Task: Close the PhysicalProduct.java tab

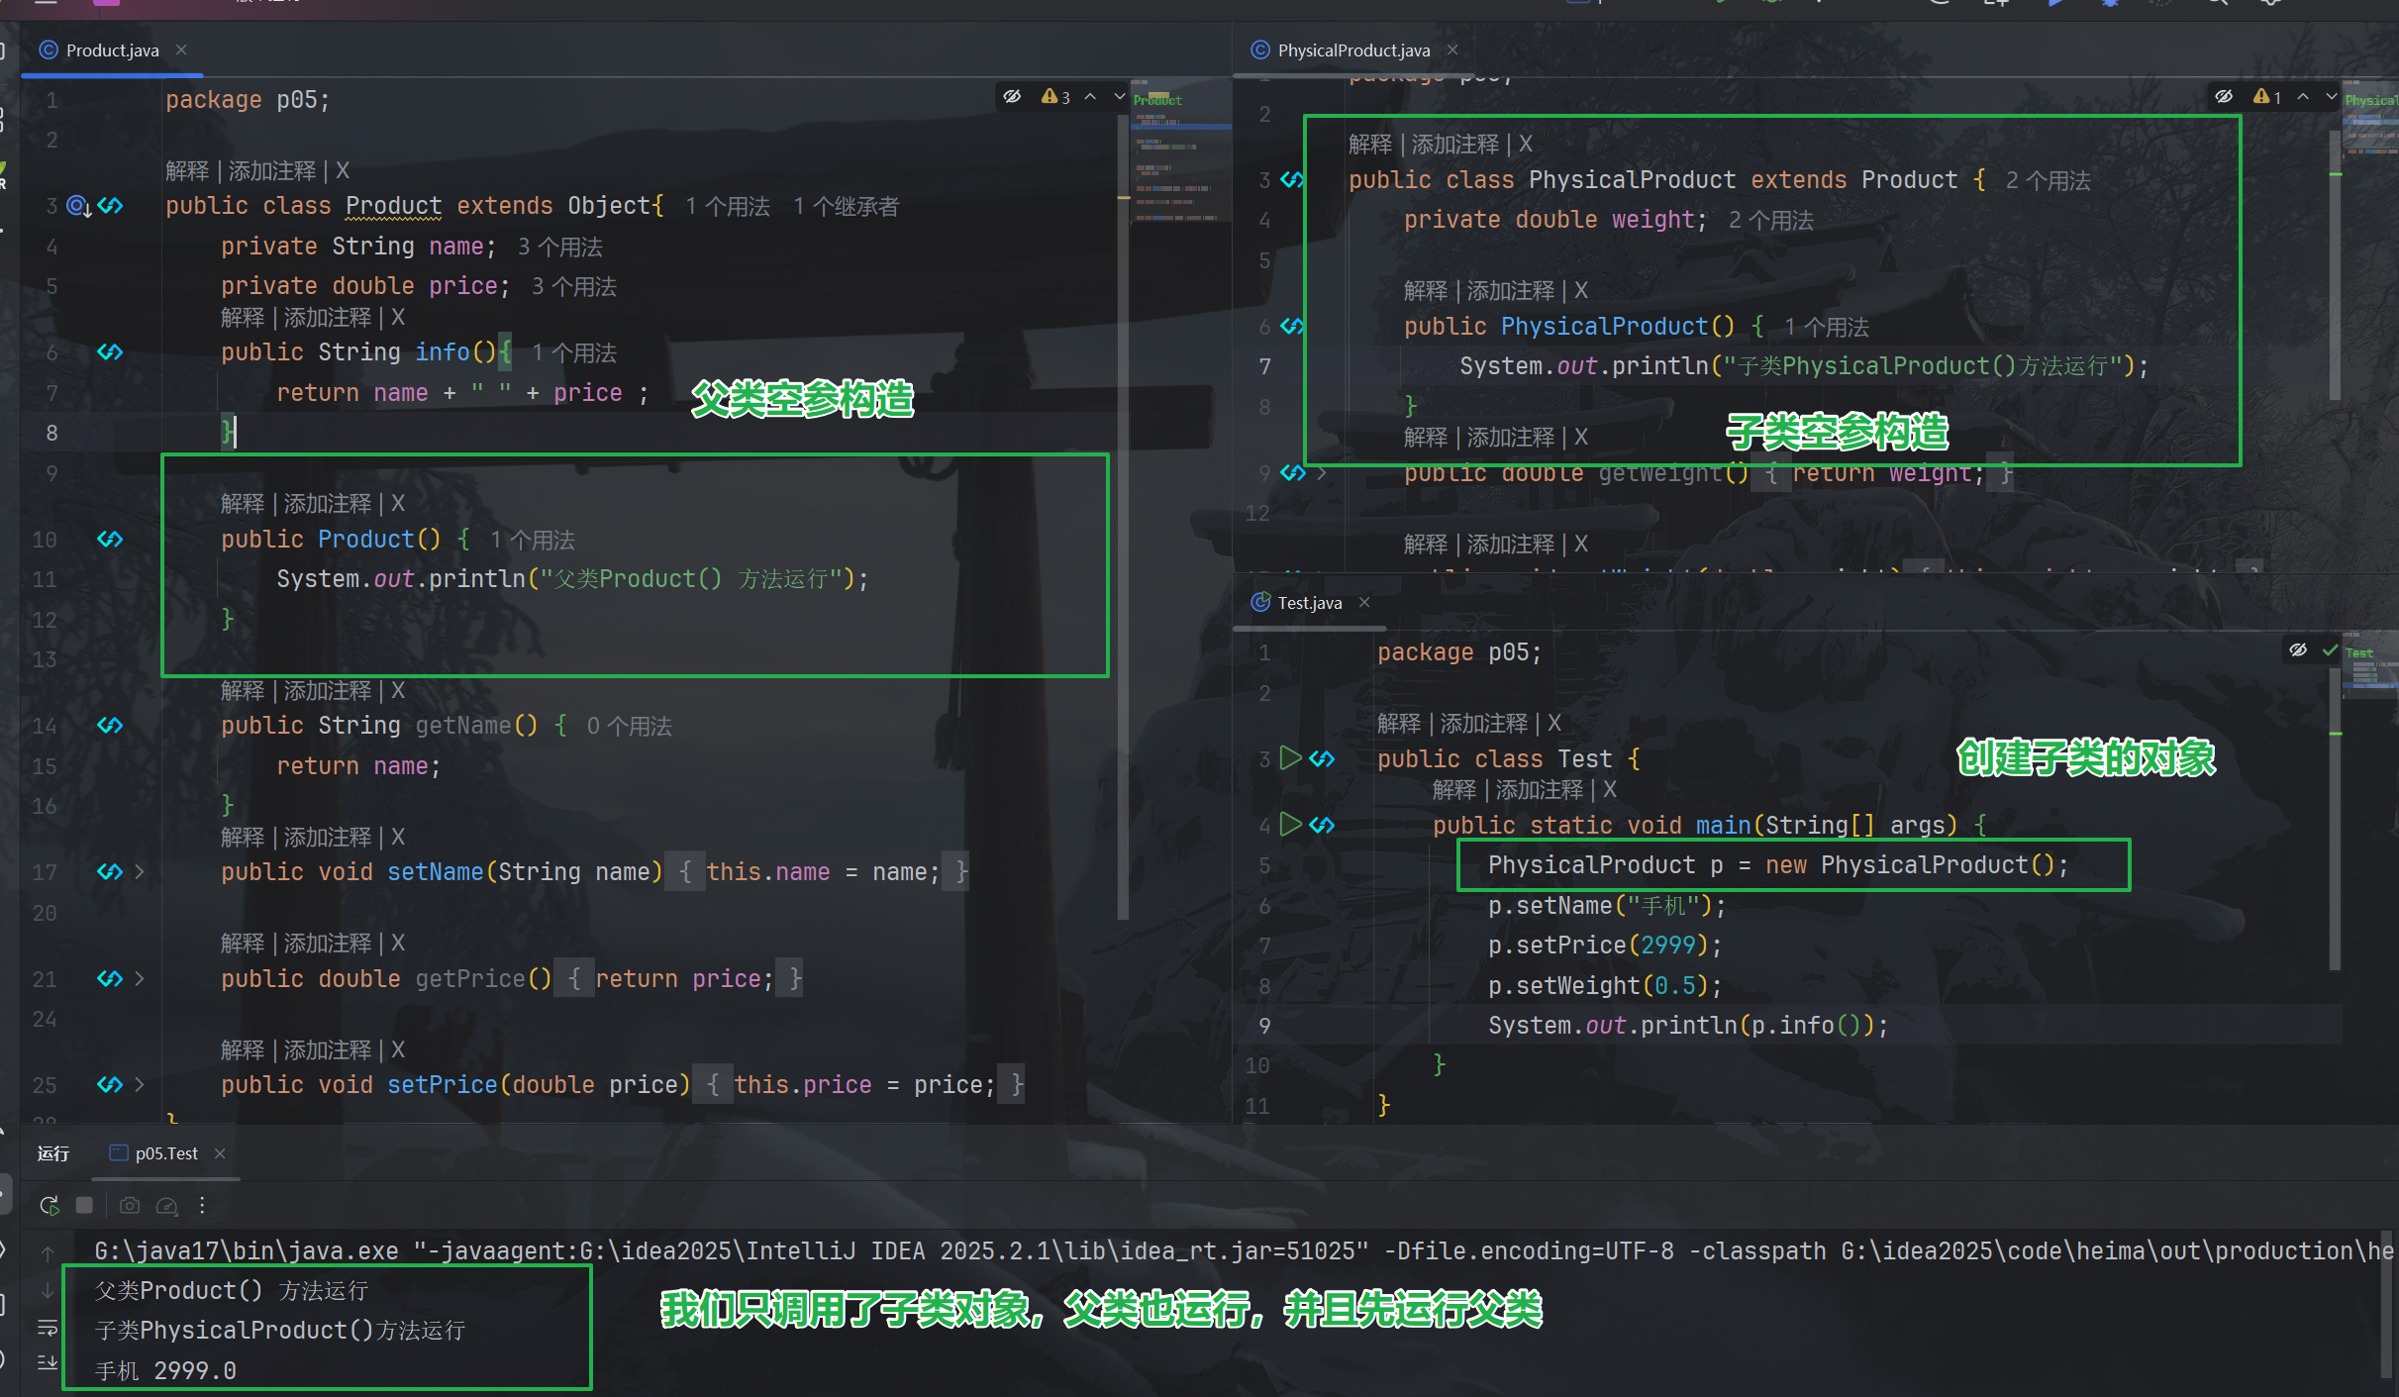Action: point(1452,50)
